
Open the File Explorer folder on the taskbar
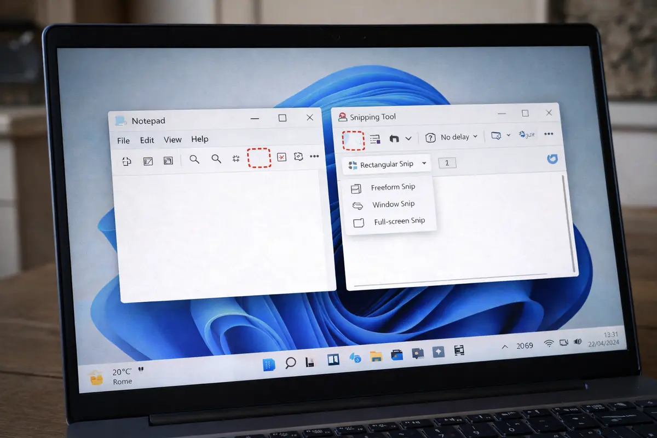376,356
